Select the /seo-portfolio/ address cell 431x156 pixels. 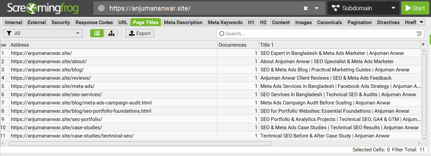click(x=113, y=119)
